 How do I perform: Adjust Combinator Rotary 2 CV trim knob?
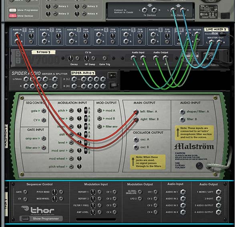(x=77, y=6)
